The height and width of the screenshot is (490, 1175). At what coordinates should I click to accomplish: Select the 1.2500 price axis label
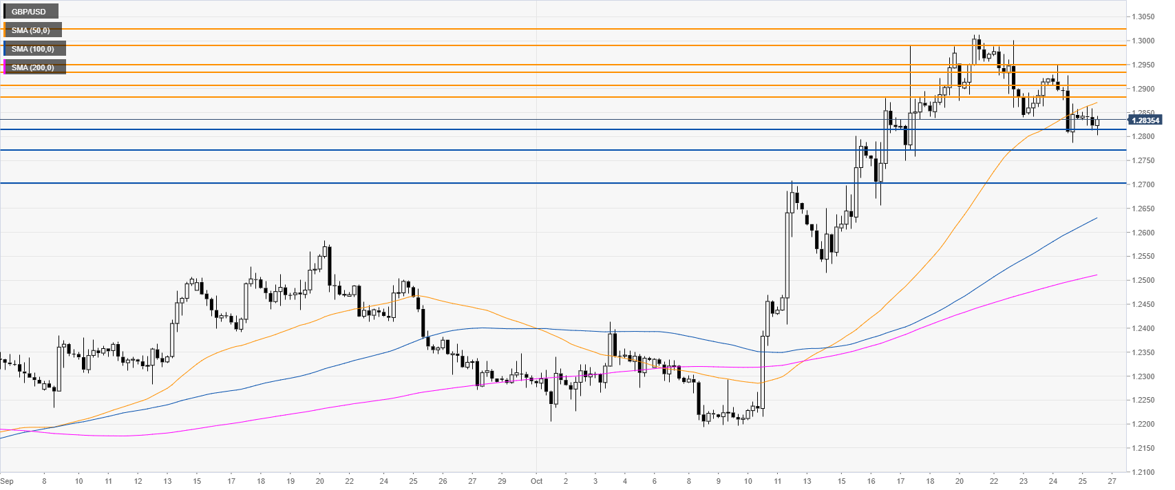1143,281
